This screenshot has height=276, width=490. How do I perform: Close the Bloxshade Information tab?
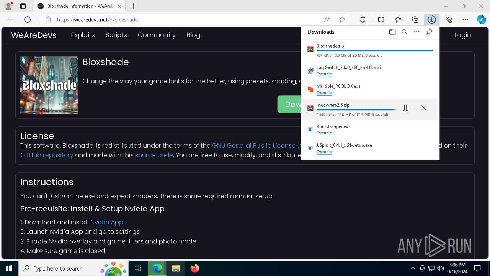pyautogui.click(x=120, y=6)
